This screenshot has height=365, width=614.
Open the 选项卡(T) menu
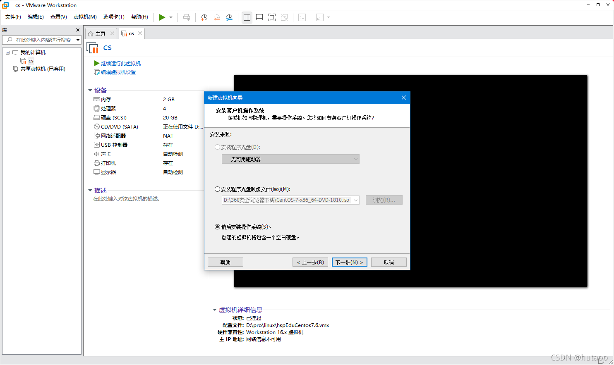114,17
